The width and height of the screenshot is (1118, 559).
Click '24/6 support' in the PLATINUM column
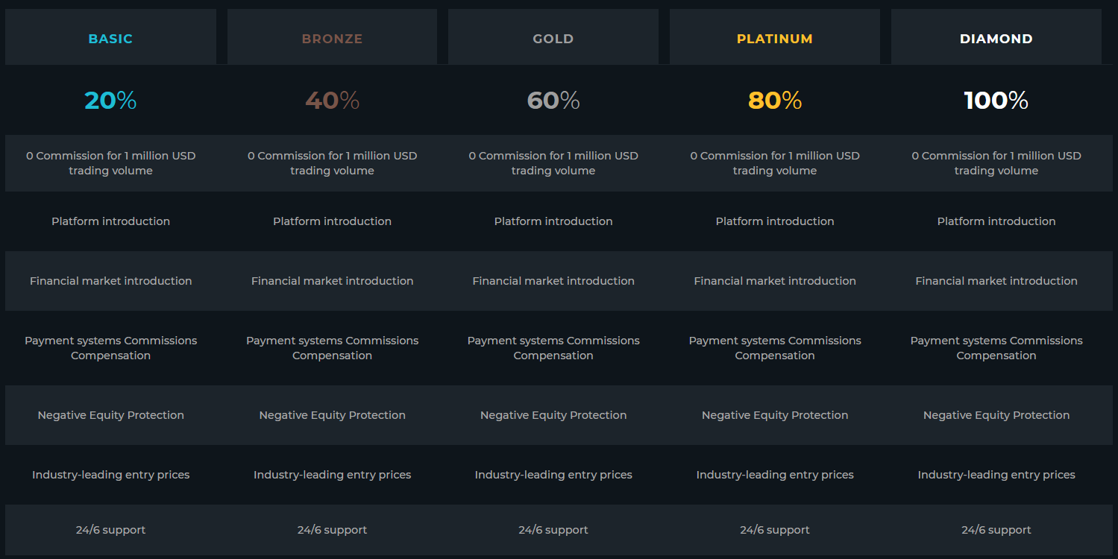[x=775, y=530]
